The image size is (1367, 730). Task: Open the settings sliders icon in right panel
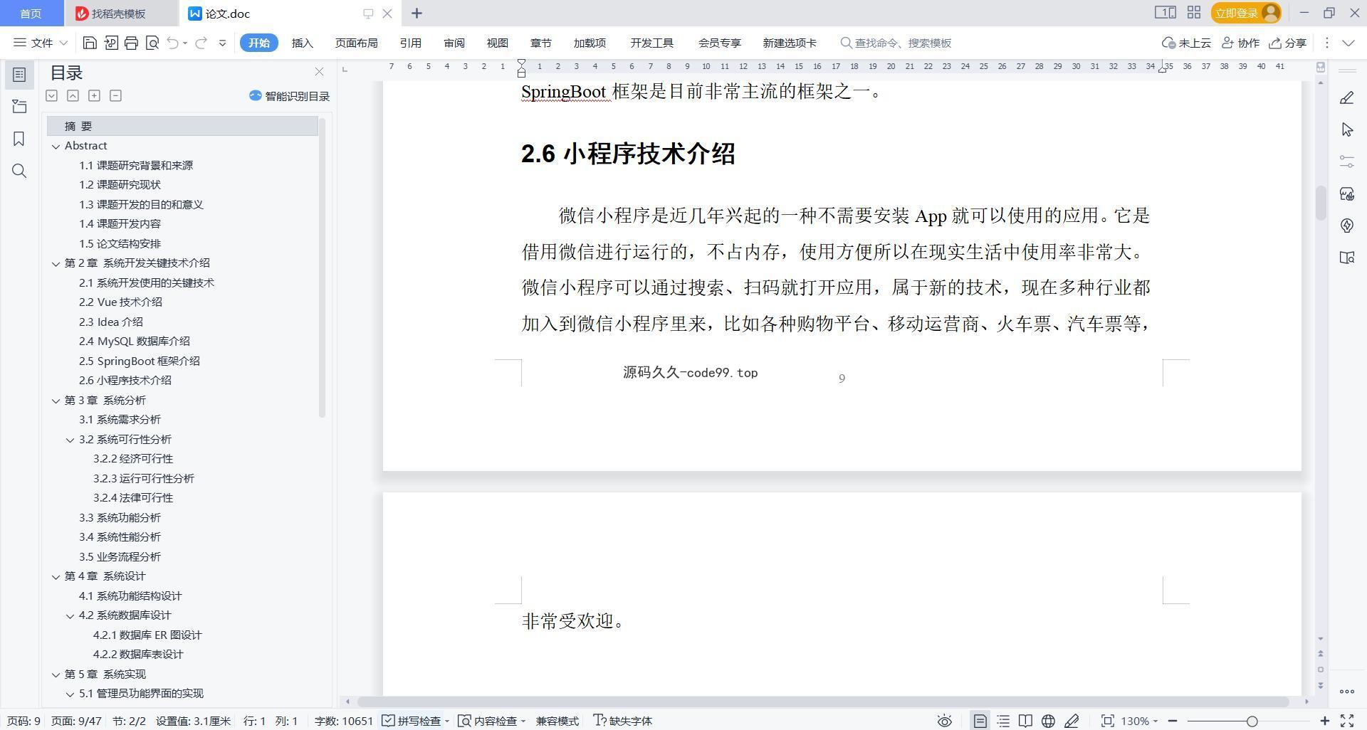pyautogui.click(x=1346, y=162)
